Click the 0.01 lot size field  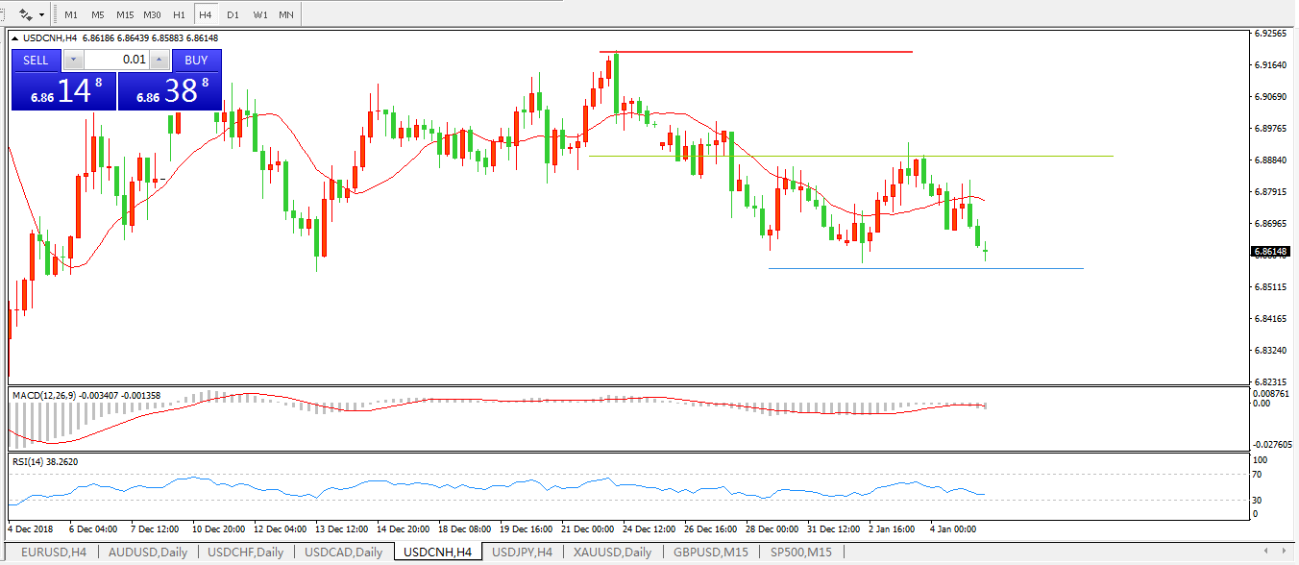tap(116, 60)
